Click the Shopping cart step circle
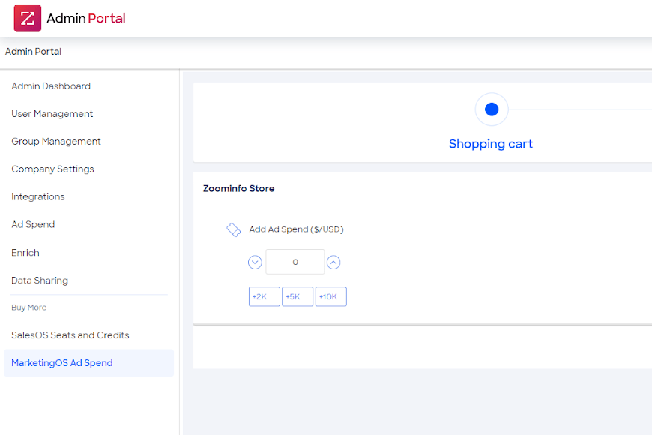 pyautogui.click(x=492, y=109)
